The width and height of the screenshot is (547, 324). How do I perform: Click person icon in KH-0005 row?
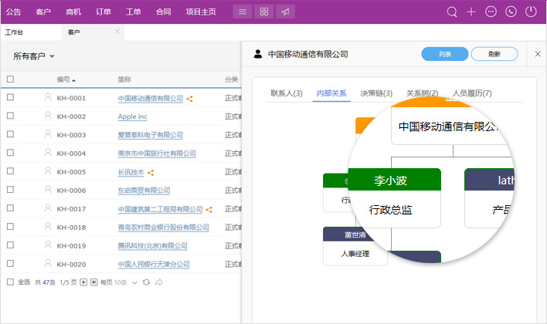48,171
